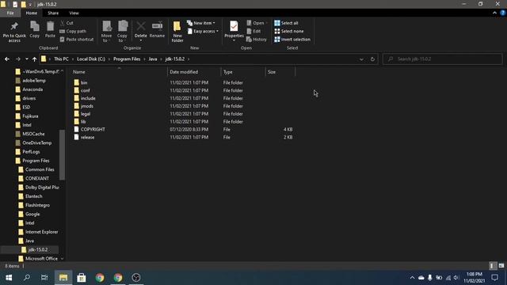The image size is (507, 285).
Task: Switch to the Share tab
Action: pyautogui.click(x=53, y=13)
